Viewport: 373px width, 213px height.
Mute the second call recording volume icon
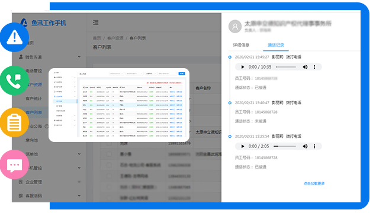pyautogui.click(x=305, y=146)
